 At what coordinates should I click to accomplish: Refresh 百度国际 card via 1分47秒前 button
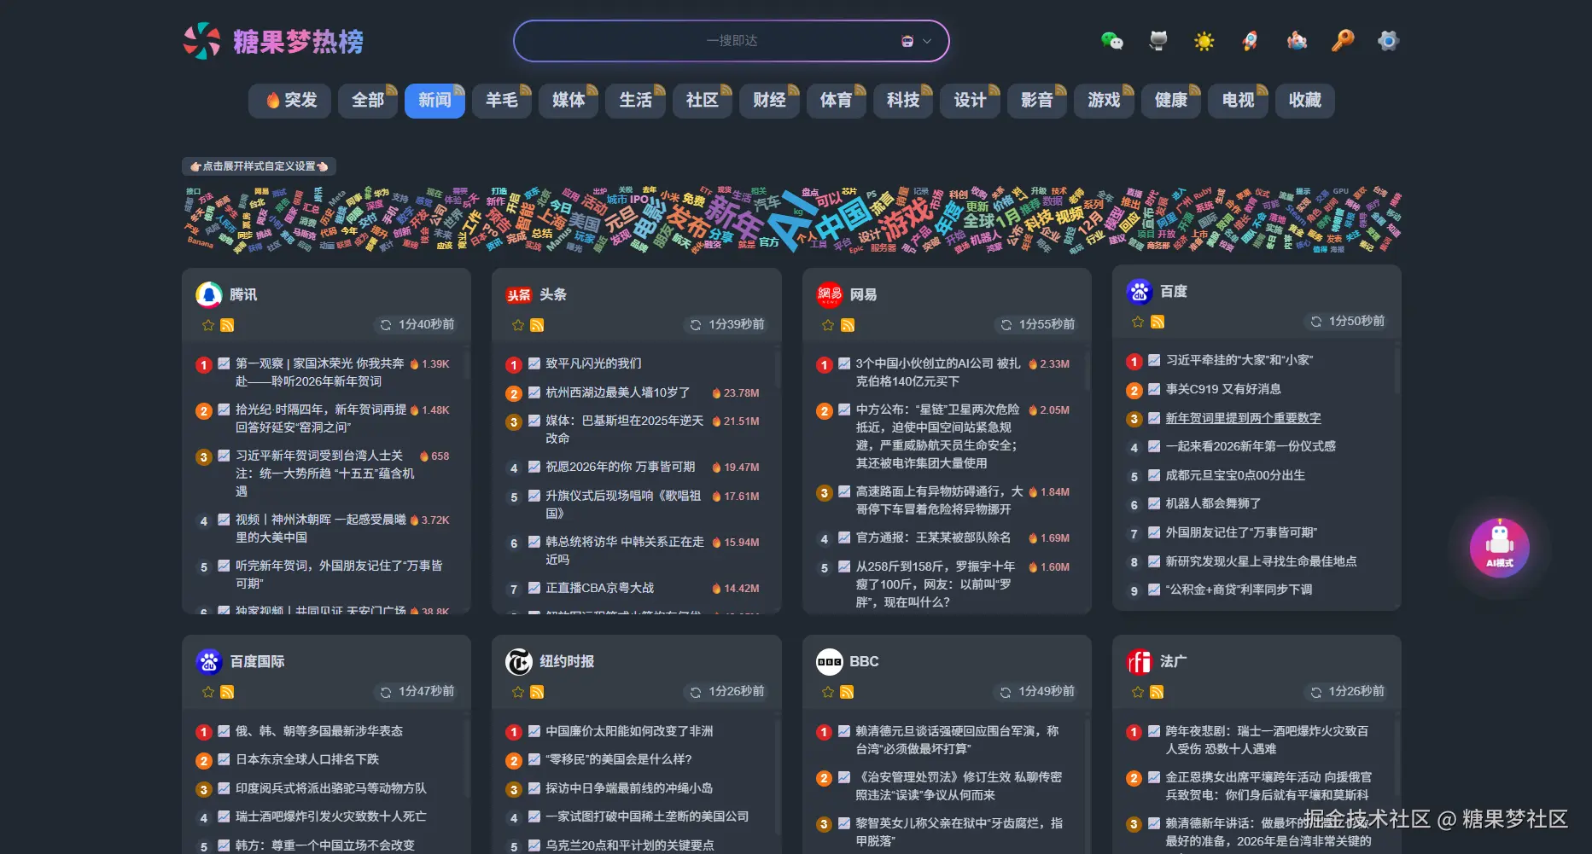coord(417,692)
